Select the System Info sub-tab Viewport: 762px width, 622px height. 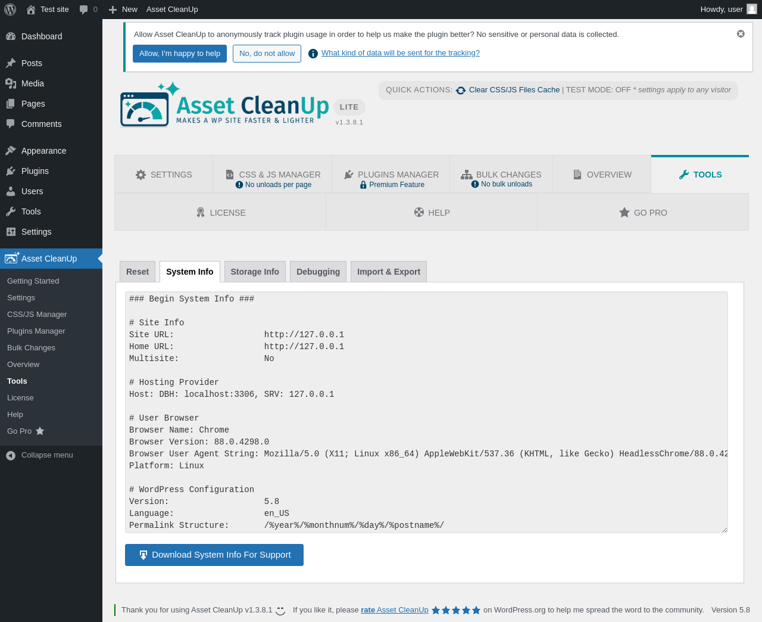(190, 272)
